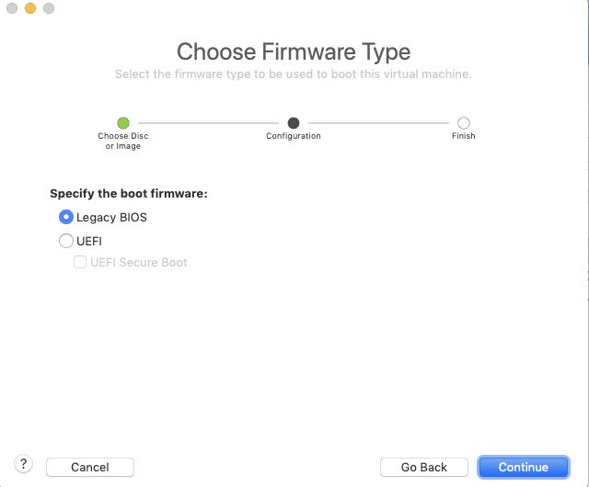The width and height of the screenshot is (589, 487).
Task: Click the green Choose Disc step circle
Action: [123, 123]
